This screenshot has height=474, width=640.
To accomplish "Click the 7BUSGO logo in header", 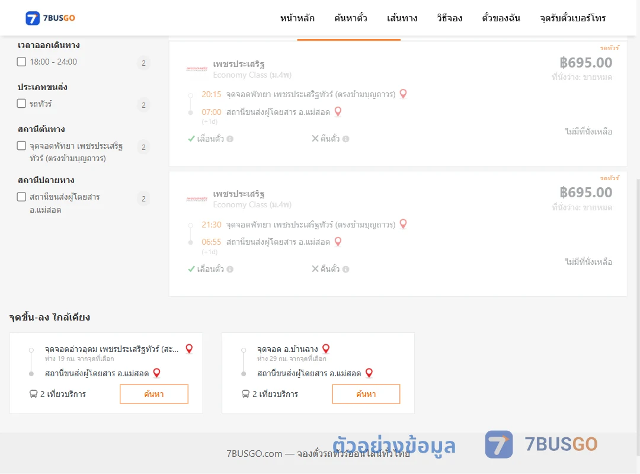I will pyautogui.click(x=50, y=18).
